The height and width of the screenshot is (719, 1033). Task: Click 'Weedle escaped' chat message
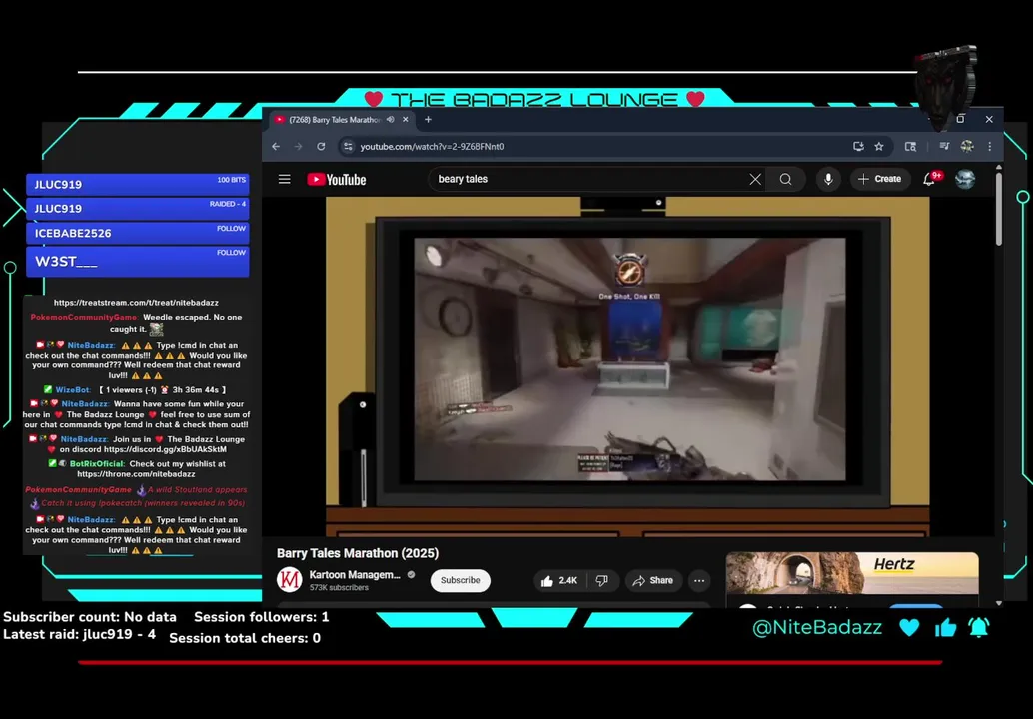(137, 323)
